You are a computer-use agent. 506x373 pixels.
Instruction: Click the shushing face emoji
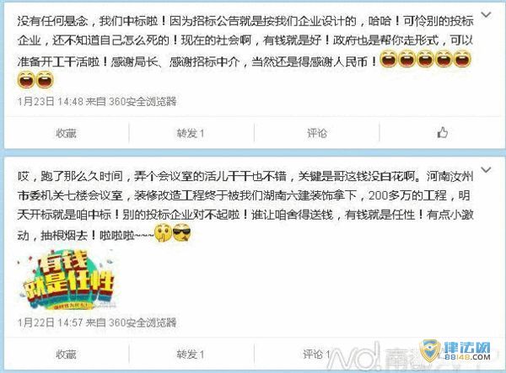[164, 233]
